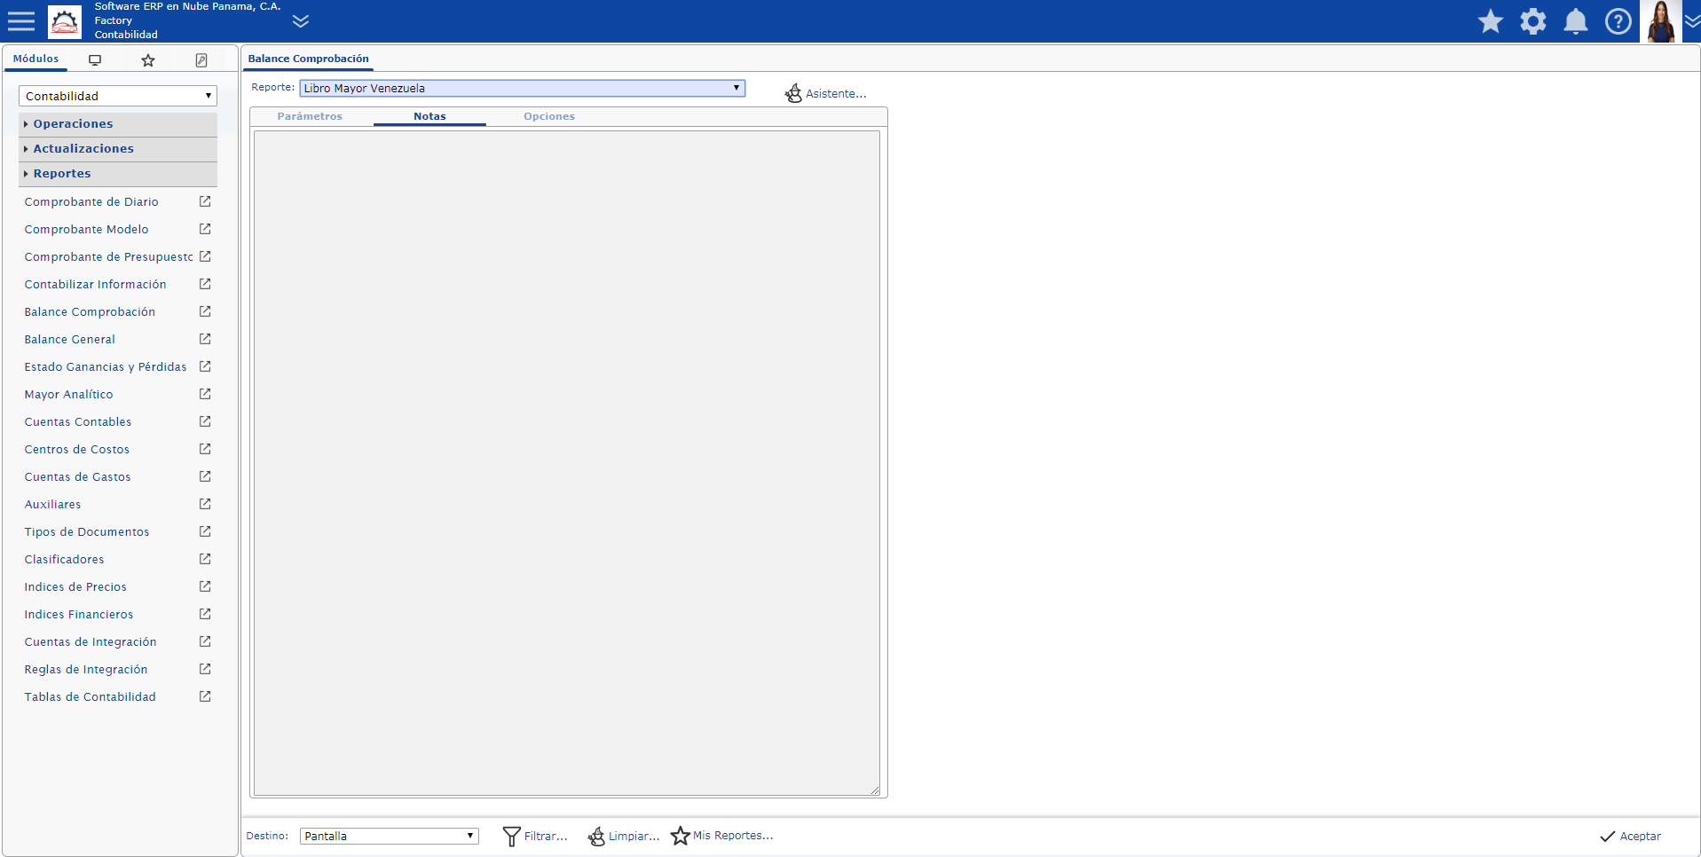Open Auxiliares external icon

pyautogui.click(x=205, y=504)
